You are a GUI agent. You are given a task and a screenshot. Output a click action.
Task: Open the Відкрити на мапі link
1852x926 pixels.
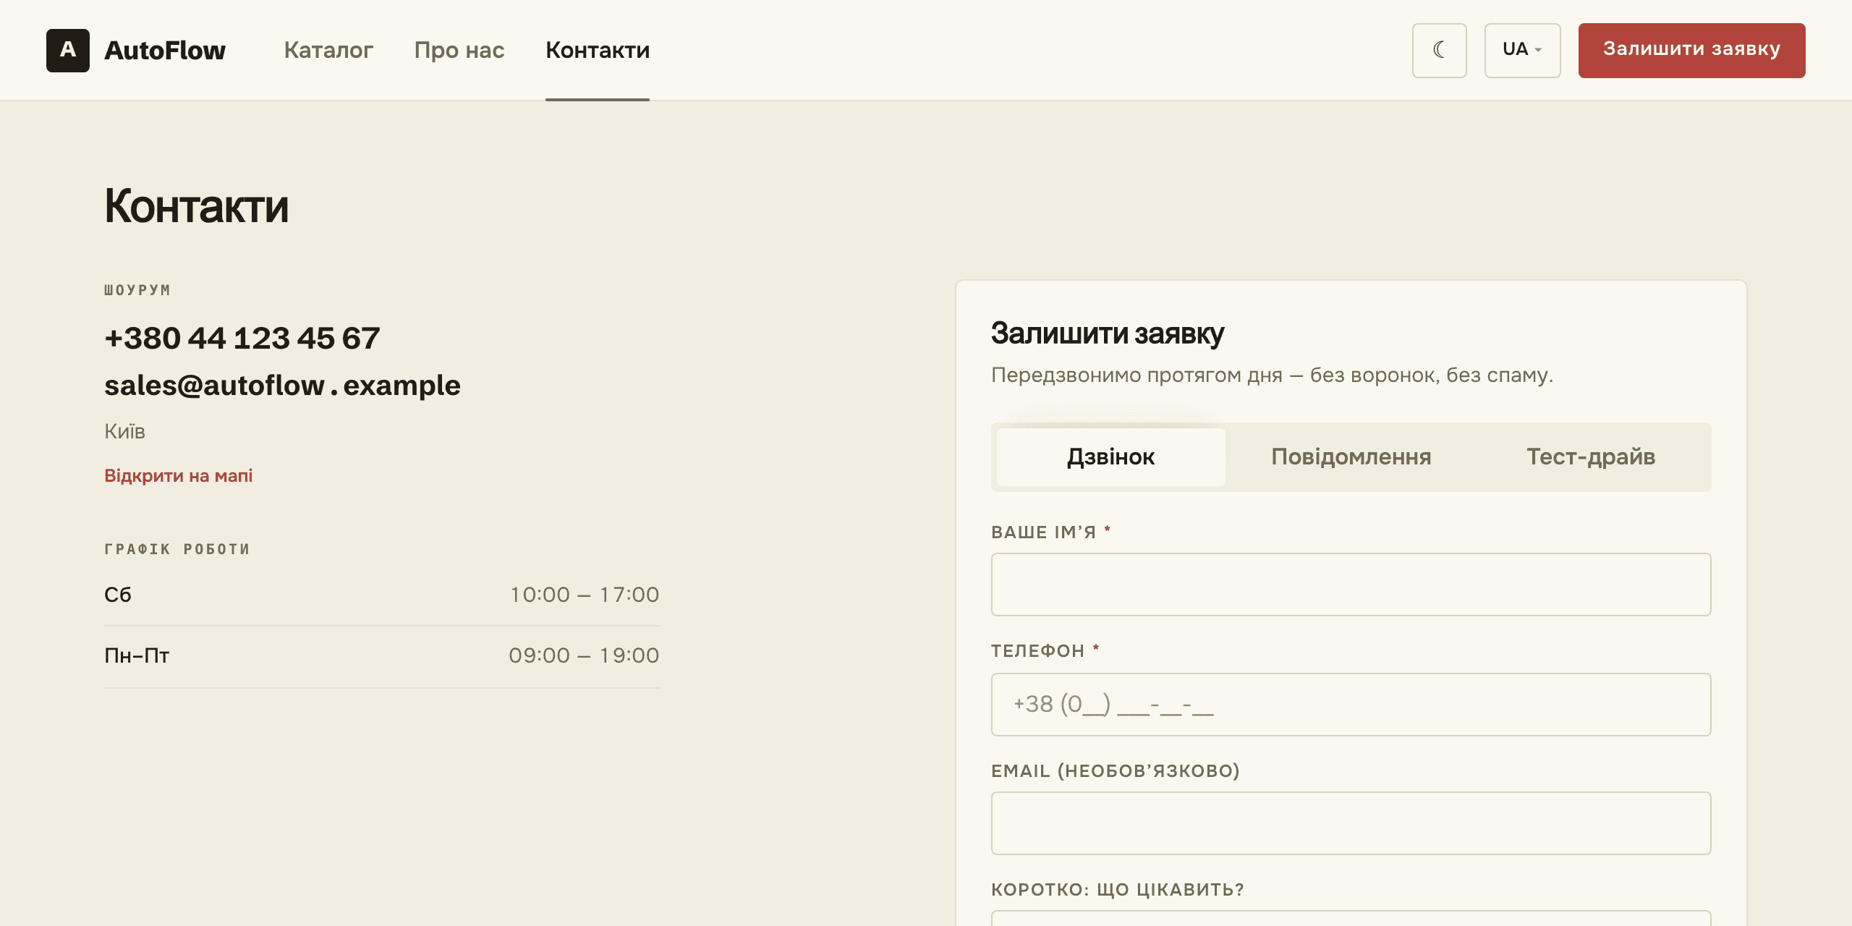[178, 475]
